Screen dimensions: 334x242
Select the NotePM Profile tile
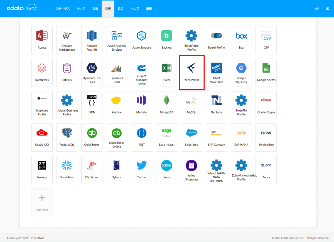pyautogui.click(x=241, y=105)
